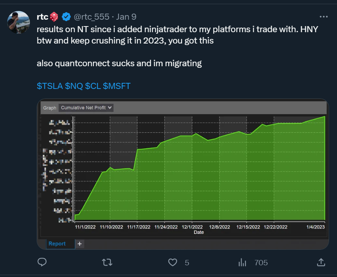Click the Jan 9 timestamp

[126, 17]
